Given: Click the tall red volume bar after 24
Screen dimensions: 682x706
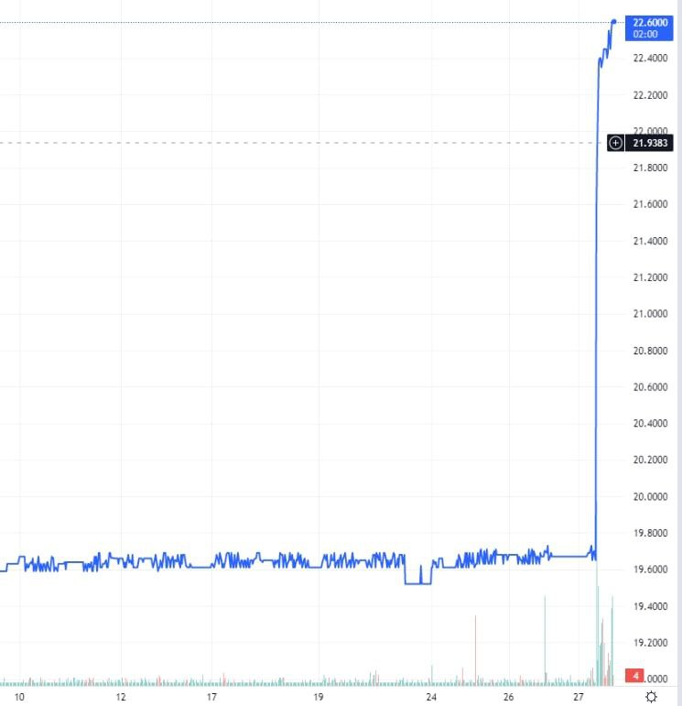Looking at the screenshot, I should point(476,650).
